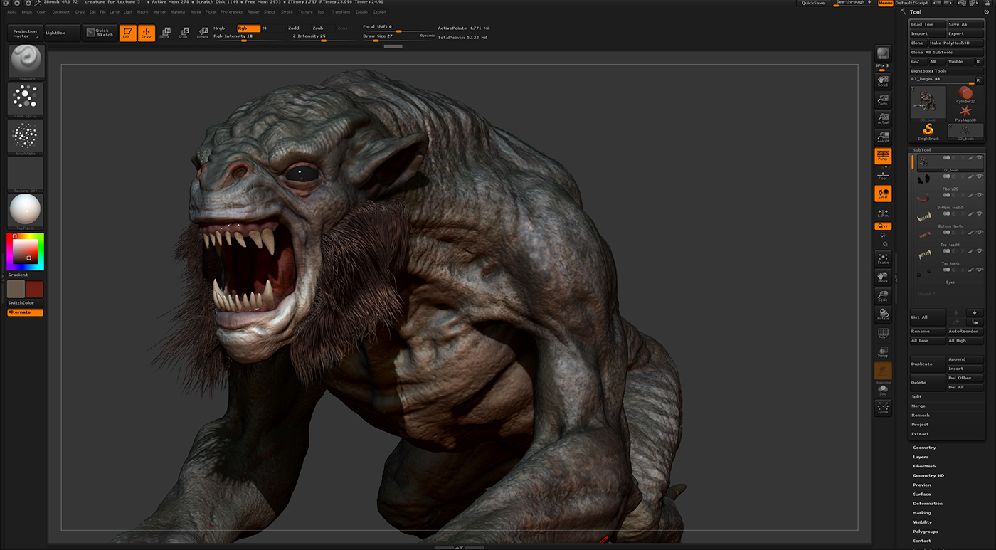
Task: Click the Xpose icon
Action: (883, 408)
